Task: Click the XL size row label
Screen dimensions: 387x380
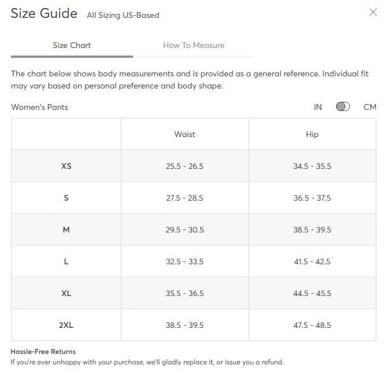Action: click(x=66, y=293)
